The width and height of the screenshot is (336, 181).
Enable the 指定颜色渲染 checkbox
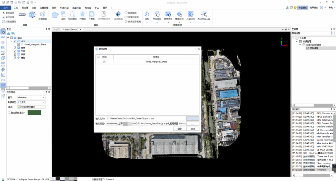tap(9, 113)
